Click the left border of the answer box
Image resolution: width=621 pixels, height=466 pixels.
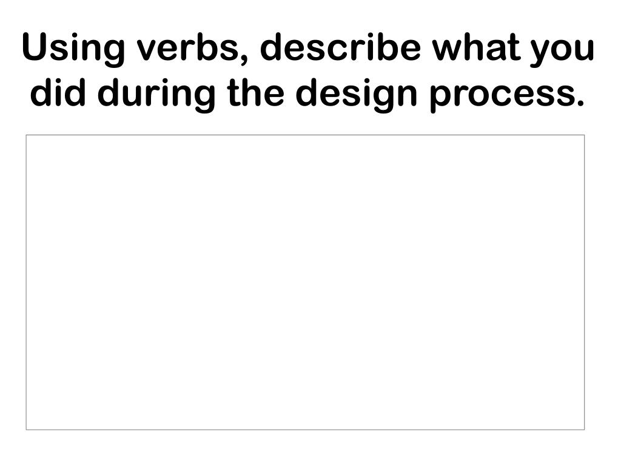tap(26, 282)
